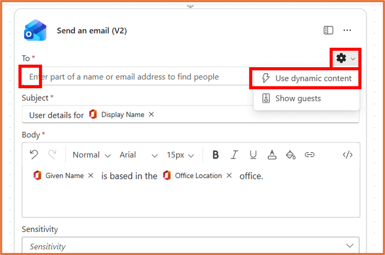Undo the last edit in the body
Screen dimensions: 385x255
(x=33, y=155)
